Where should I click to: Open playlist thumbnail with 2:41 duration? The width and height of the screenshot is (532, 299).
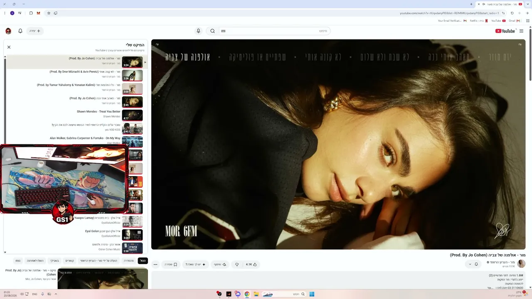pos(132,128)
